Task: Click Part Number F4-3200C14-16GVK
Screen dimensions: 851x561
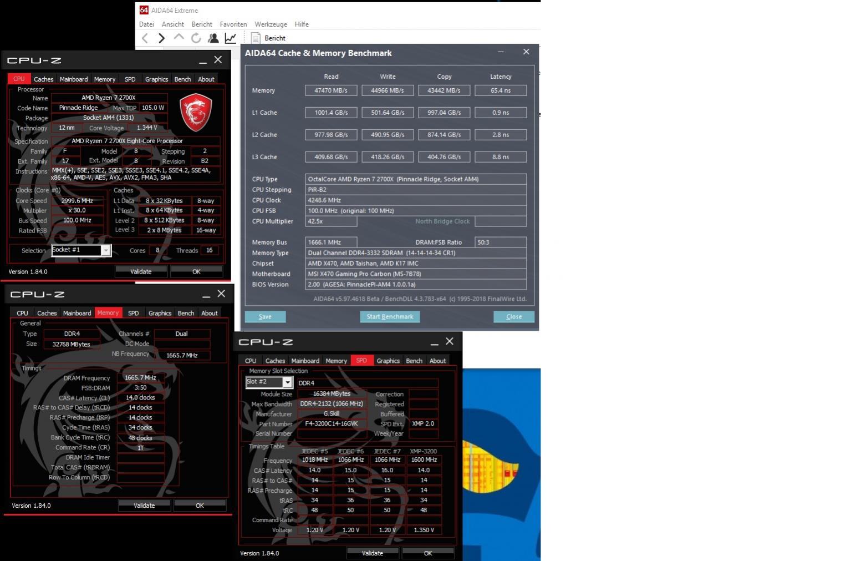Action: point(332,423)
